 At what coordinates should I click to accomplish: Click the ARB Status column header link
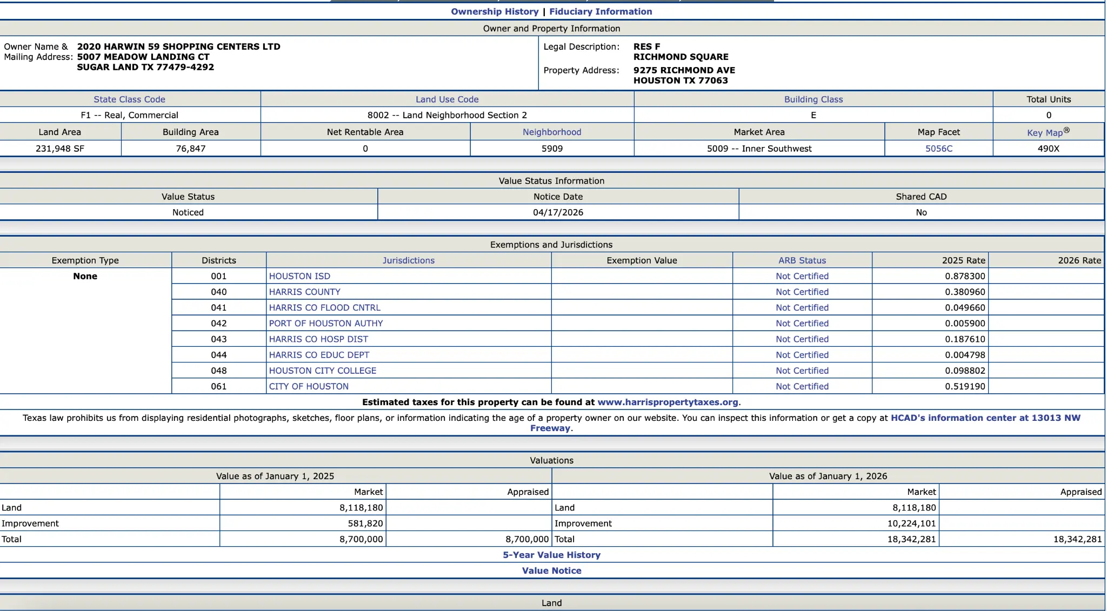(802, 260)
